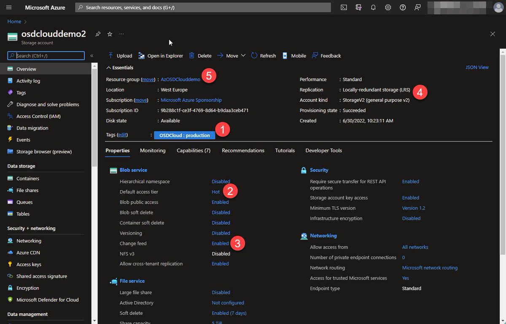This screenshot has height=324, width=506.
Task: Open JSON View link
Action: [477, 67]
